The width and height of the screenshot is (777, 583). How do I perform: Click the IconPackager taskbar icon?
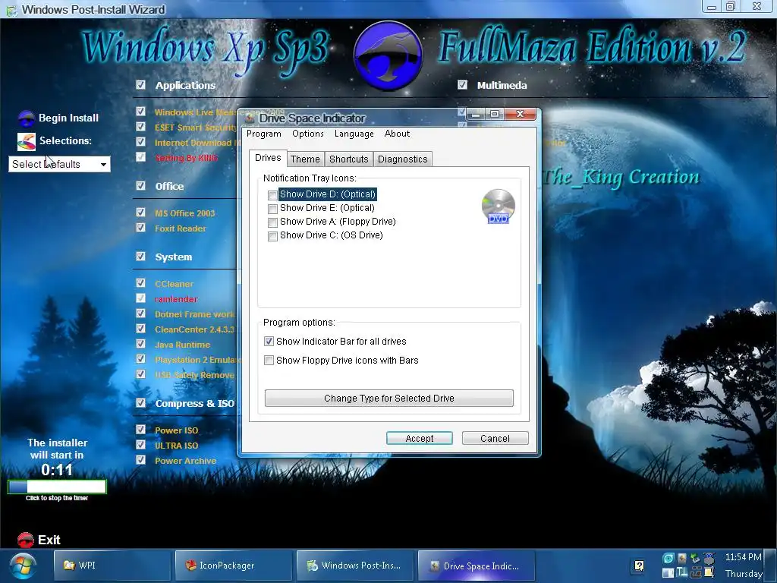(x=190, y=565)
